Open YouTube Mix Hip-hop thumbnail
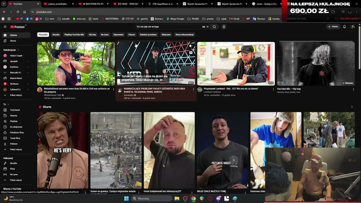361x203 pixels. coord(316,64)
